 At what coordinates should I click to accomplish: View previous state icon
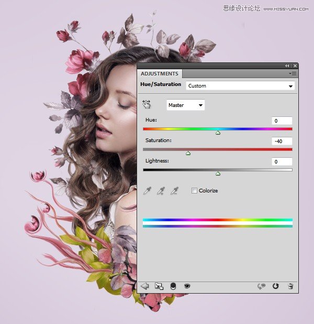(262, 286)
